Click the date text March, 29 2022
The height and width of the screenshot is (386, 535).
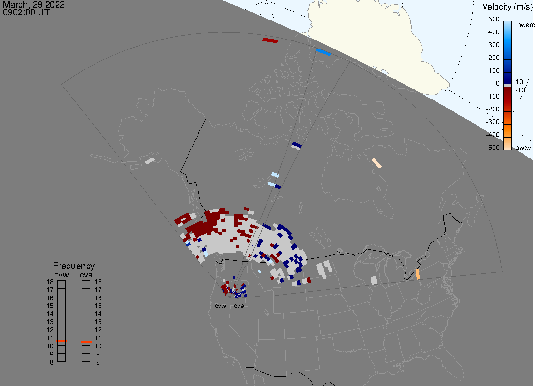coord(33,4)
